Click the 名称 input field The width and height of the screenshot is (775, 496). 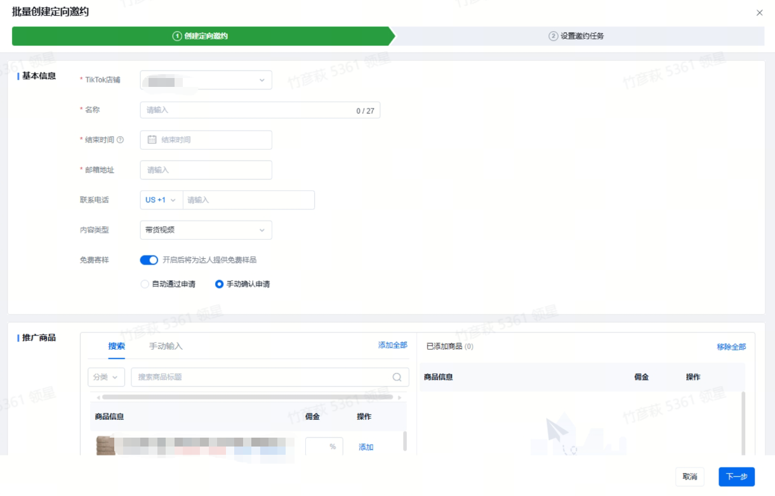click(x=248, y=110)
